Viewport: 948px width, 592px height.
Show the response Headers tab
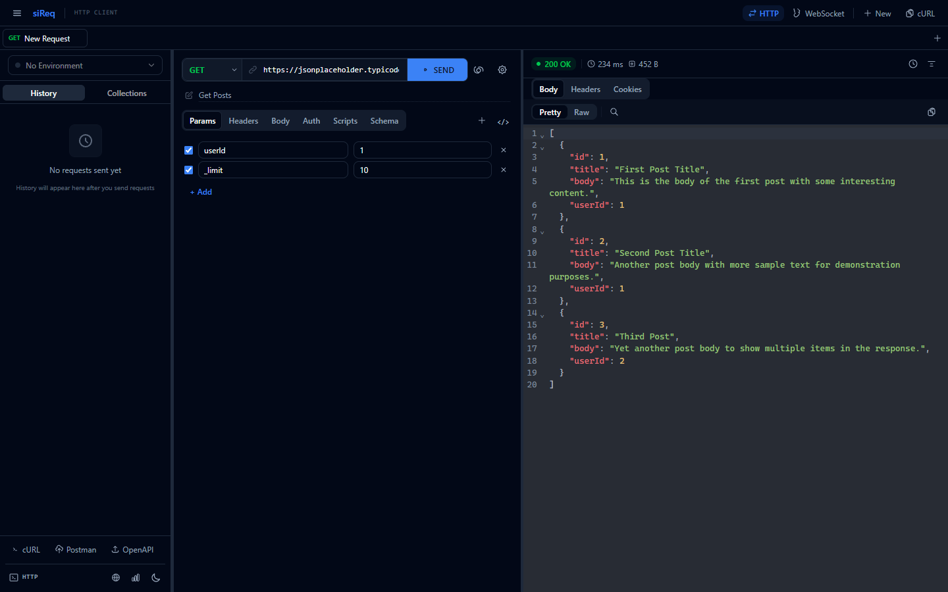click(x=585, y=89)
